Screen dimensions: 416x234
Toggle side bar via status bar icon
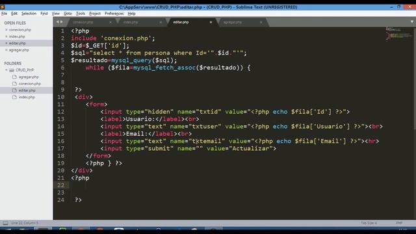(x=5, y=223)
